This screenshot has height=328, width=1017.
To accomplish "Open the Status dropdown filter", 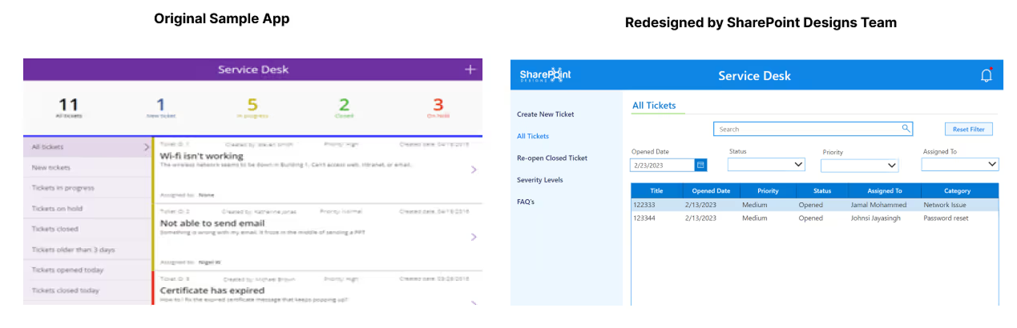I will [x=766, y=164].
